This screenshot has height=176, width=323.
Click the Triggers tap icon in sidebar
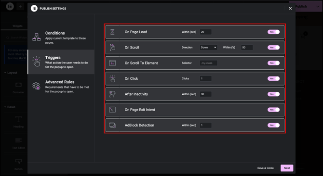[37, 62]
